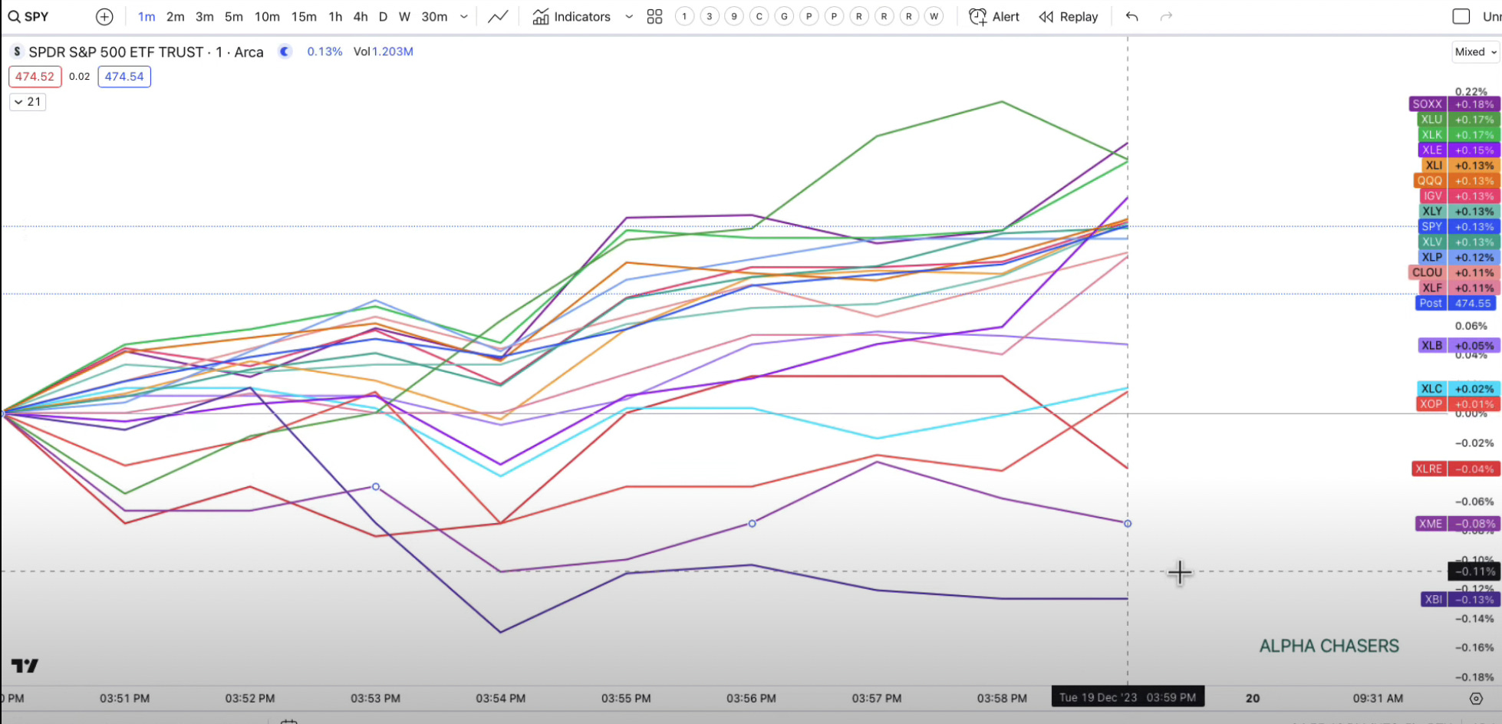Viewport: 1502px width, 724px height.
Task: Click the XLU +0.17% scale label
Action: pyautogui.click(x=1458, y=120)
